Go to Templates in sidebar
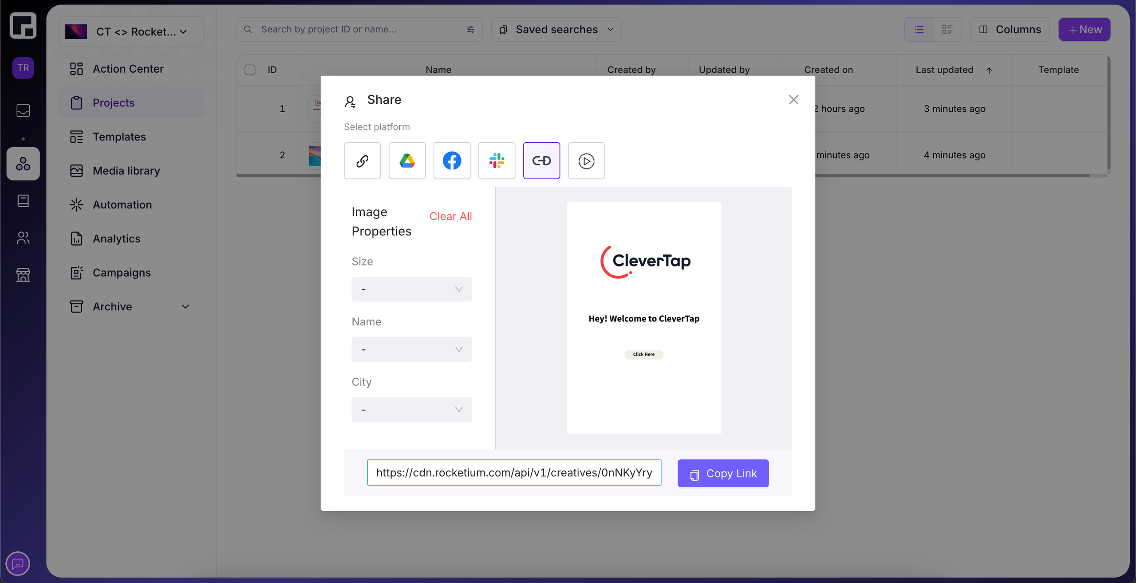The width and height of the screenshot is (1136, 583). pyautogui.click(x=119, y=137)
